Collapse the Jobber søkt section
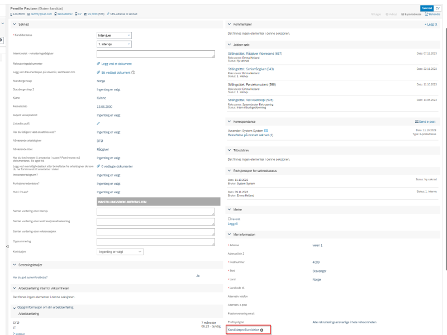This screenshot has height=335, width=447. pos(229,45)
